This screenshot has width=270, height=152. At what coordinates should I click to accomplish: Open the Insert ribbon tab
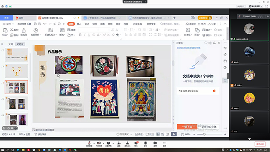(x=79, y=24)
